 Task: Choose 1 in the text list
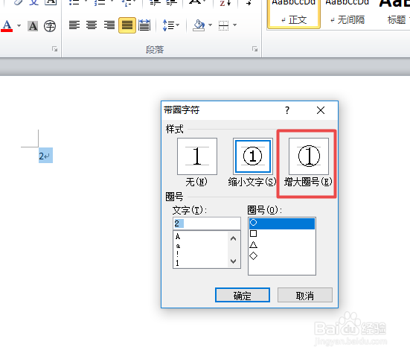click(178, 263)
